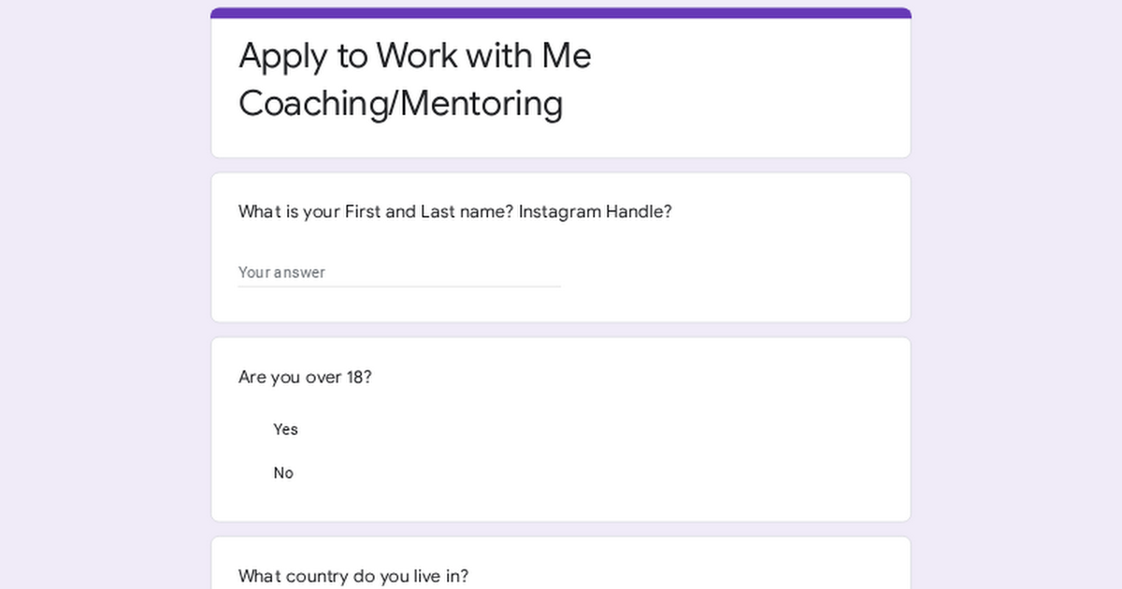Click the Yes label text

[285, 429]
